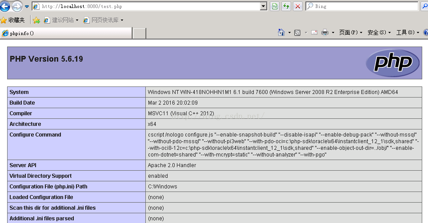
Task: Refresh the page with the green arrows icon
Action: pos(286,6)
